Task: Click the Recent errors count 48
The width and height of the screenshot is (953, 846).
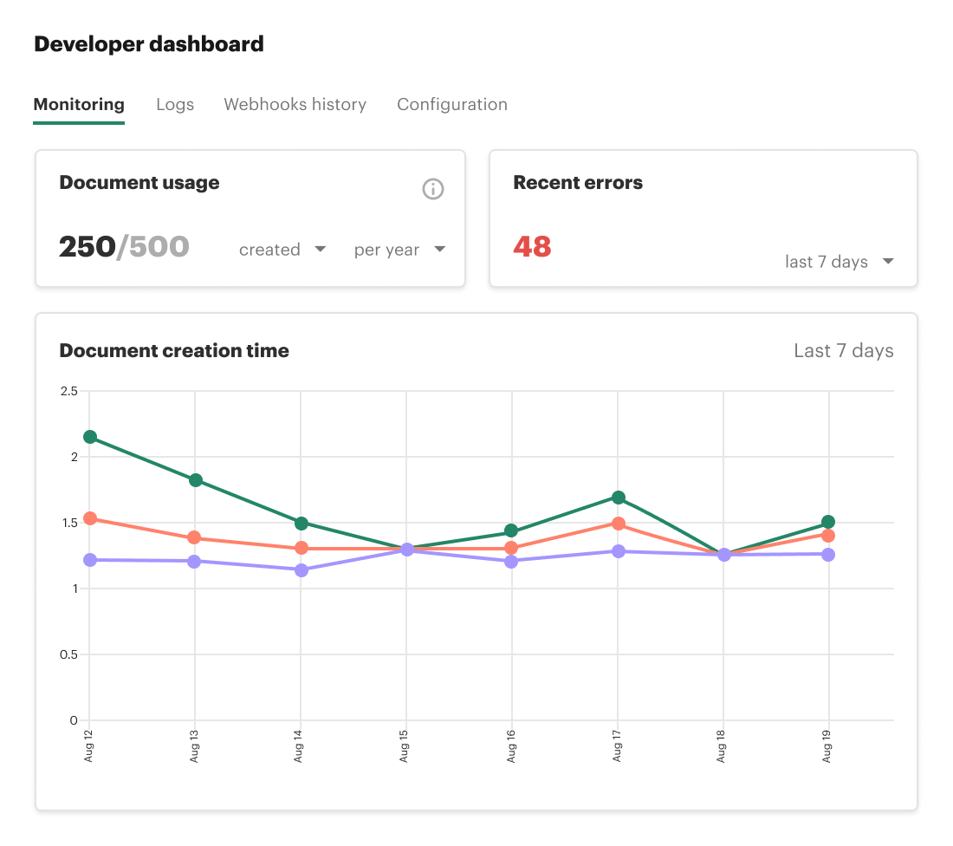Action: click(532, 247)
